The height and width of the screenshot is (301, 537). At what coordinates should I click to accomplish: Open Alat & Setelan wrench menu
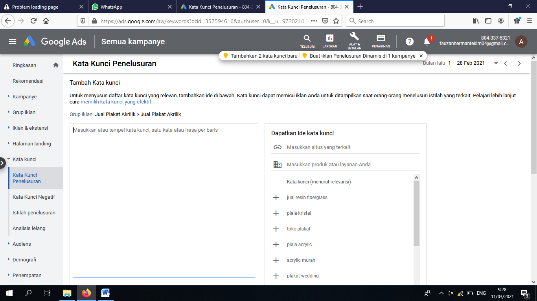click(x=355, y=41)
